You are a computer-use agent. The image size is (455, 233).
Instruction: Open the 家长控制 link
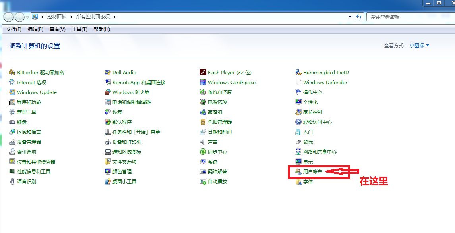point(312,112)
